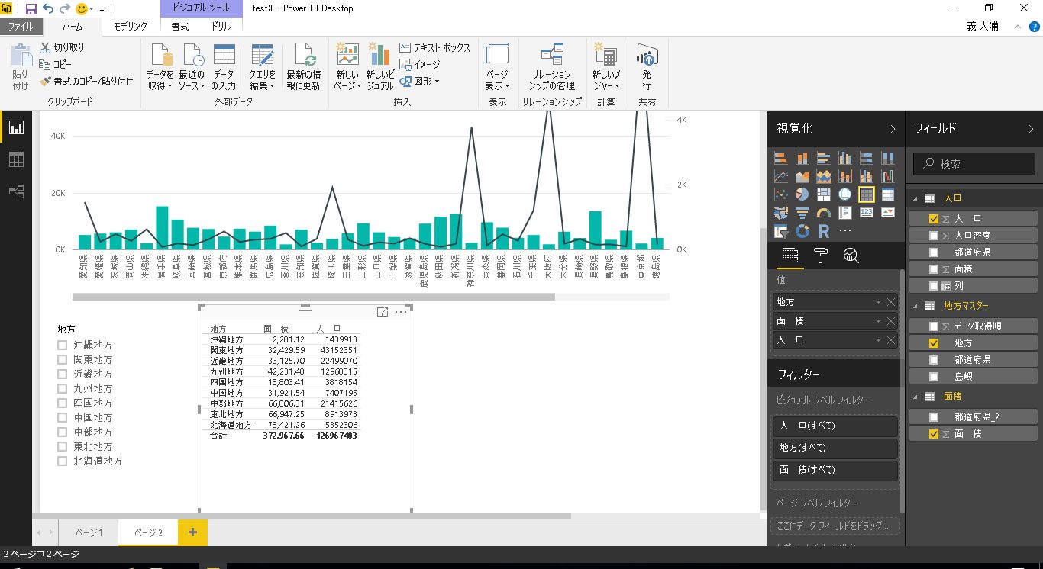Open the 地方 value field dropdown arrow

coord(878,302)
